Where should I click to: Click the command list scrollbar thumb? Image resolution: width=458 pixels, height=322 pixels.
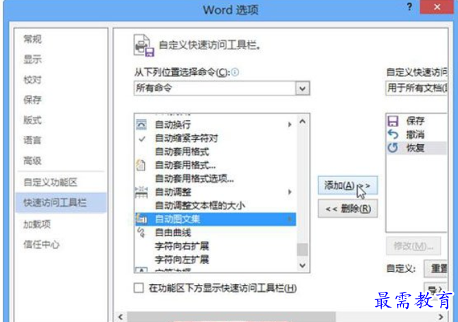pyautogui.click(x=302, y=249)
